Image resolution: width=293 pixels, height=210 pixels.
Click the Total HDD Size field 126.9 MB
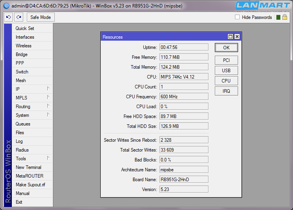(x=184, y=126)
